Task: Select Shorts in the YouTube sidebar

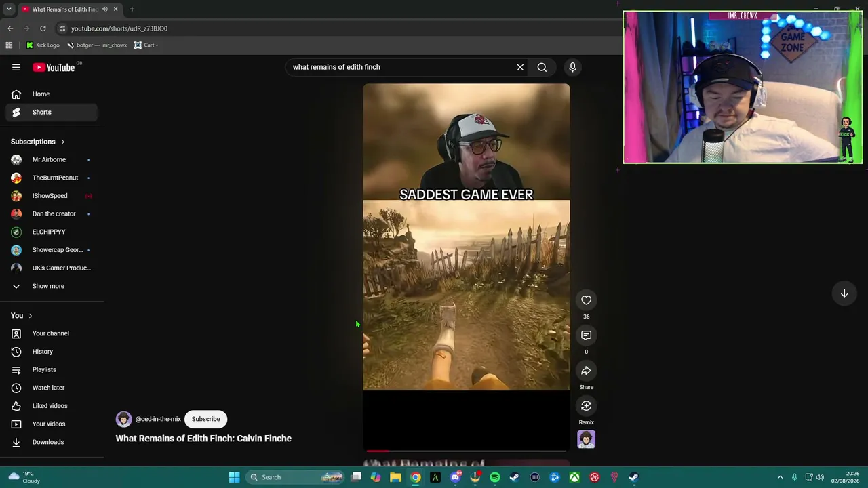Action: click(52, 112)
